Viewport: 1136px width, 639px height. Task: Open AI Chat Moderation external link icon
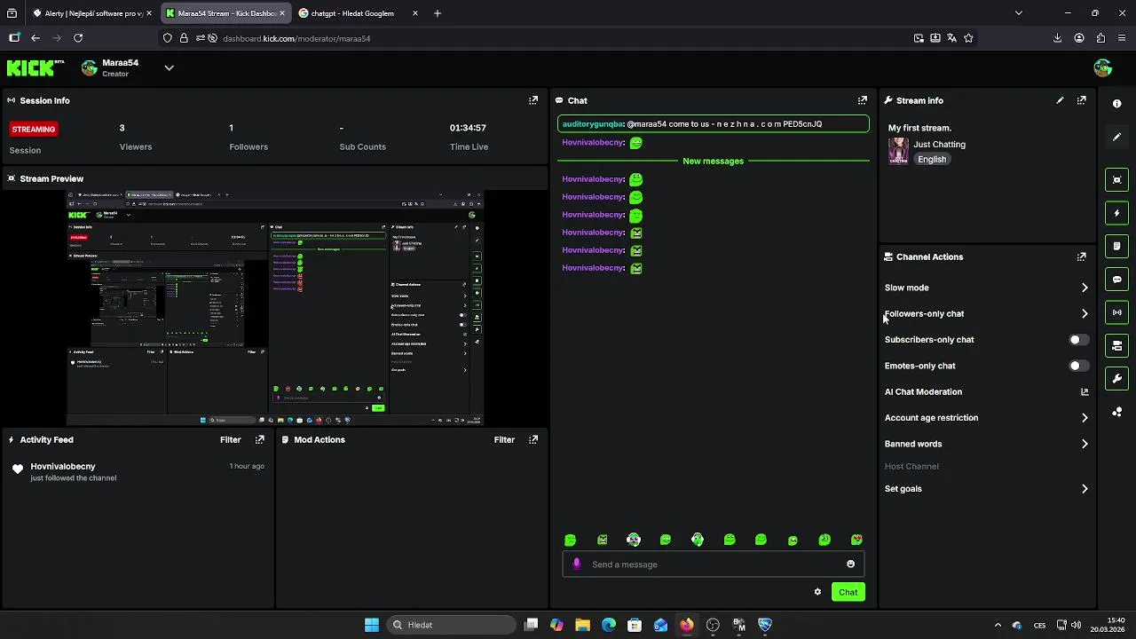pyautogui.click(x=1085, y=391)
